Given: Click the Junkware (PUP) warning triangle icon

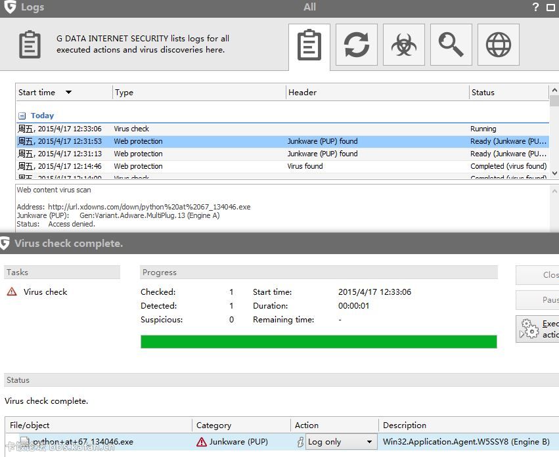Looking at the screenshot, I should (x=202, y=442).
